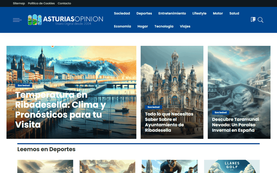Open first Deportes coastal landscape thumbnail
The image size is (277, 173).
click(45, 166)
